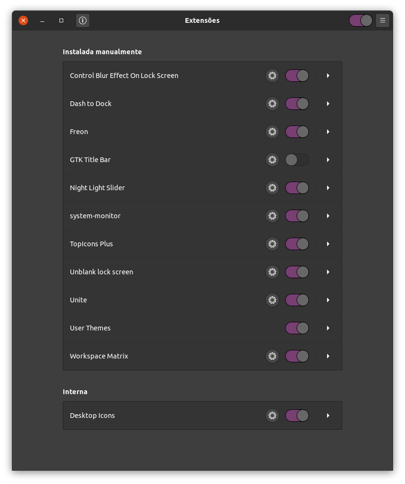Open Freon extension settings gear
Screen dimensions: 405x484
click(x=272, y=132)
